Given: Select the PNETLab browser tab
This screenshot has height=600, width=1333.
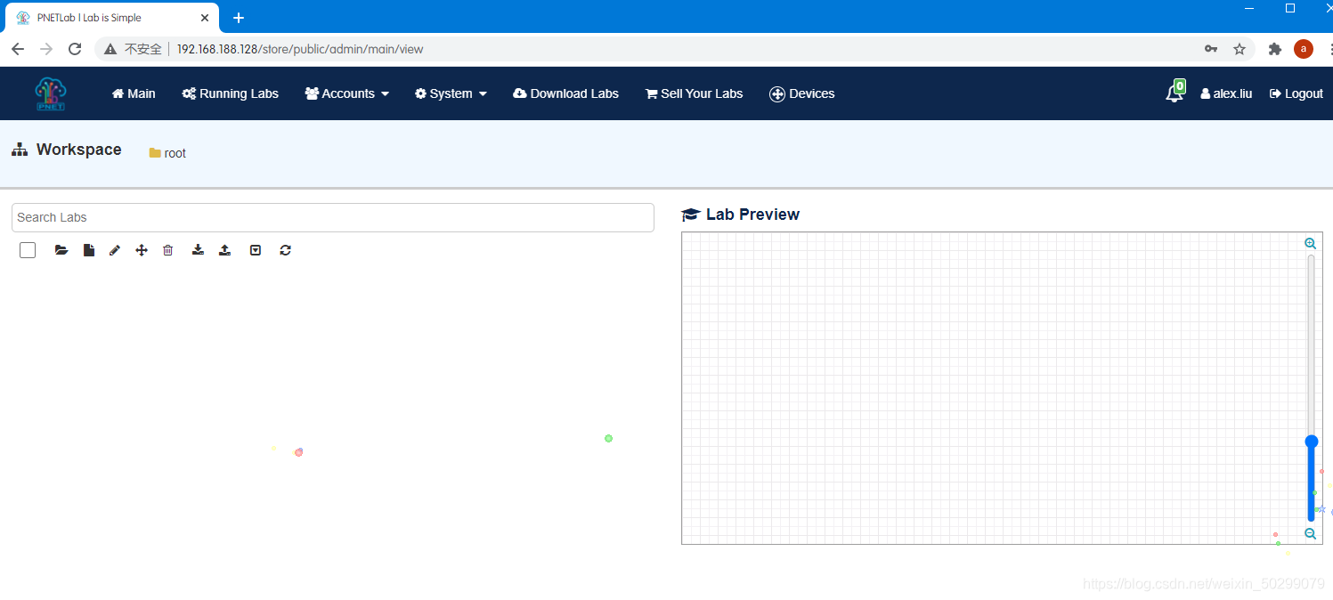Looking at the screenshot, I should [110, 18].
